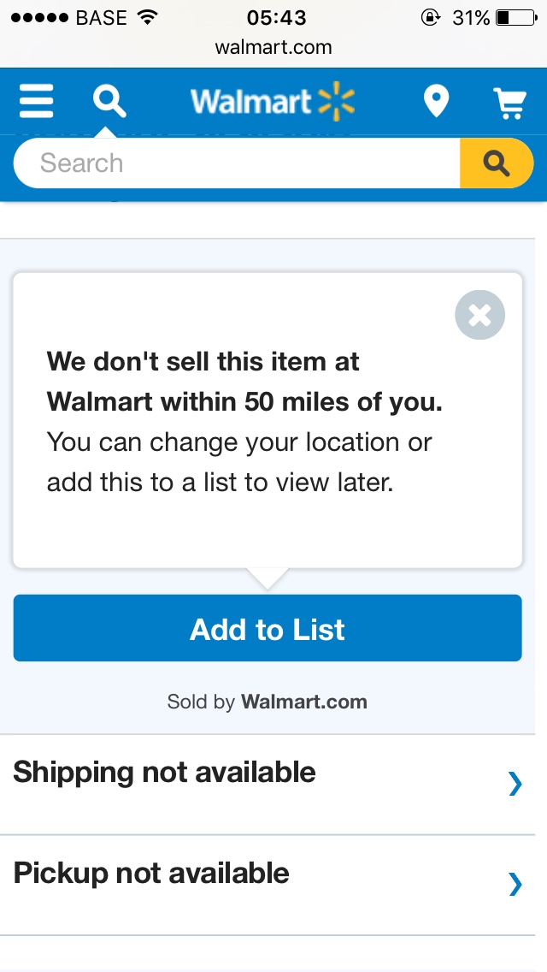Viewport: 547px width, 972px height.
Task: Close the availability popup
Action: click(480, 315)
